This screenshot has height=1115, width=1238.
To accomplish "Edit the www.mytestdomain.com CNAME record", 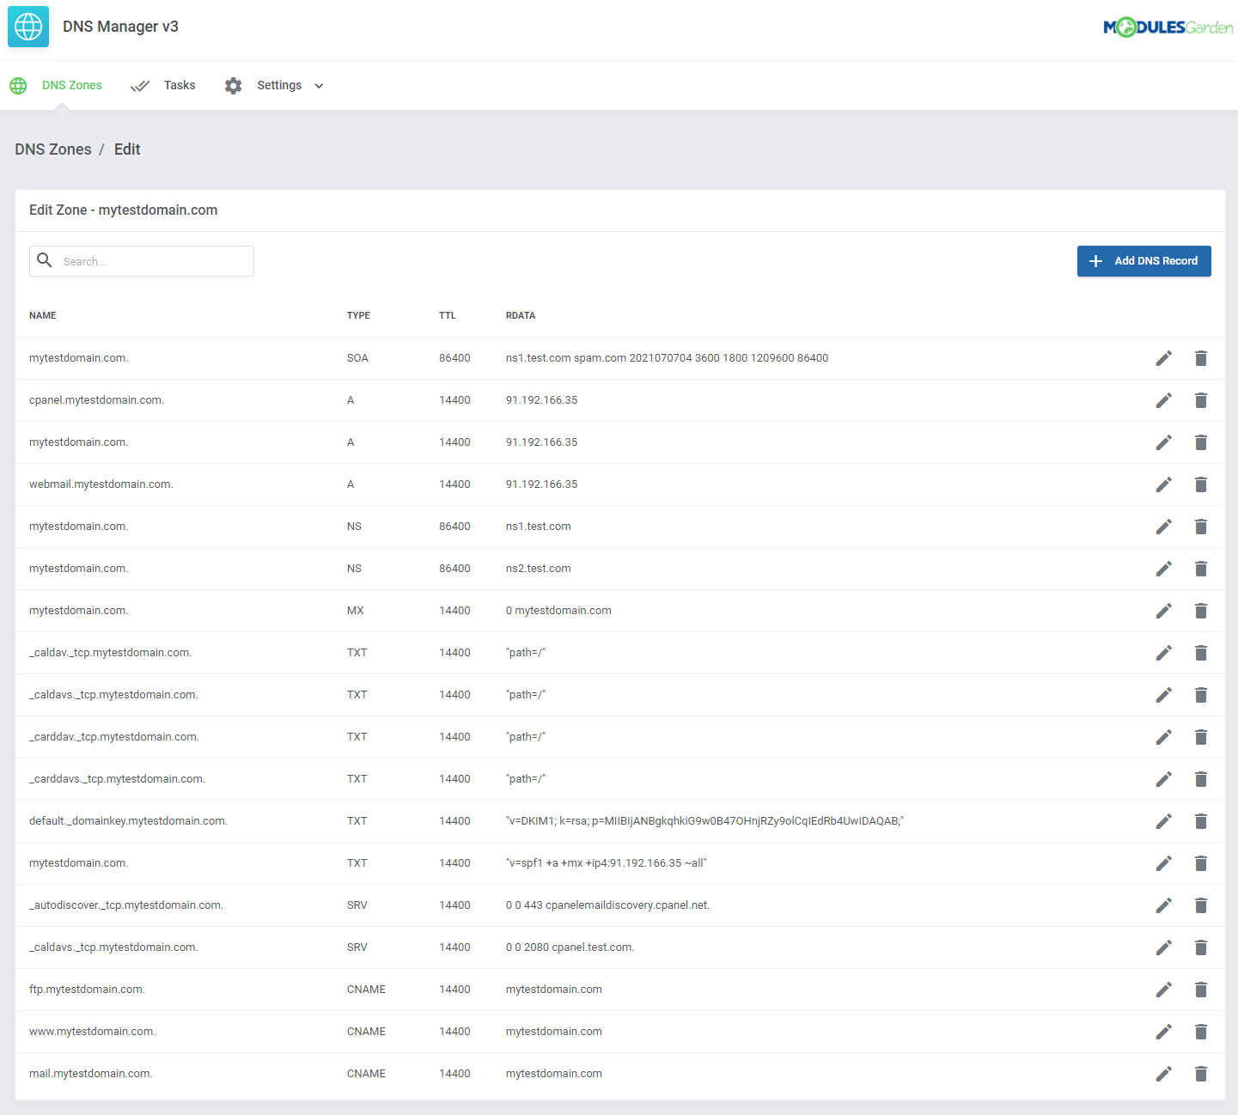I will tap(1164, 1032).
